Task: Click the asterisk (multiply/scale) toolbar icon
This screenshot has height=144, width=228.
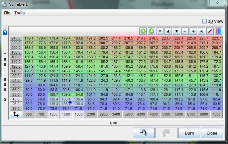Action: [x=202, y=31]
